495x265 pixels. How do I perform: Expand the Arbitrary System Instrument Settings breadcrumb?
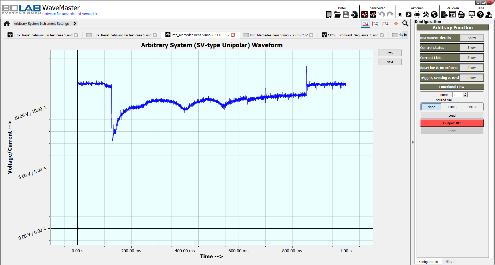pos(75,23)
